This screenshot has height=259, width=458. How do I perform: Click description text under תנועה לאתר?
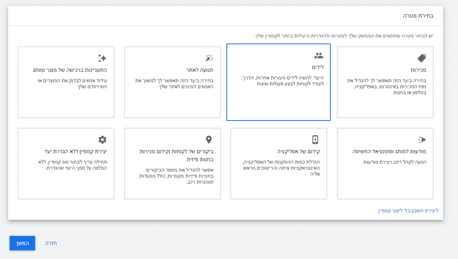(174, 84)
